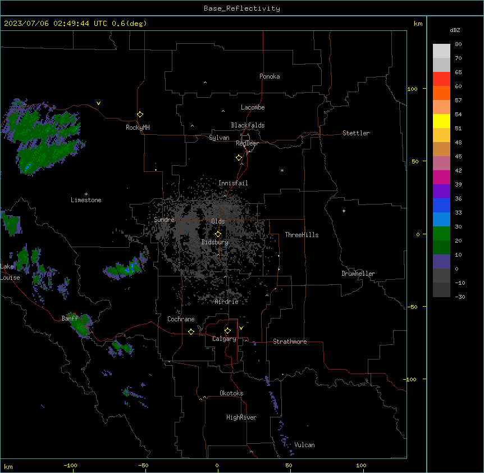Screen dimensions: 484x473
Task: Click the yellow diamond marker south of RedDeer
Action: 239,157
